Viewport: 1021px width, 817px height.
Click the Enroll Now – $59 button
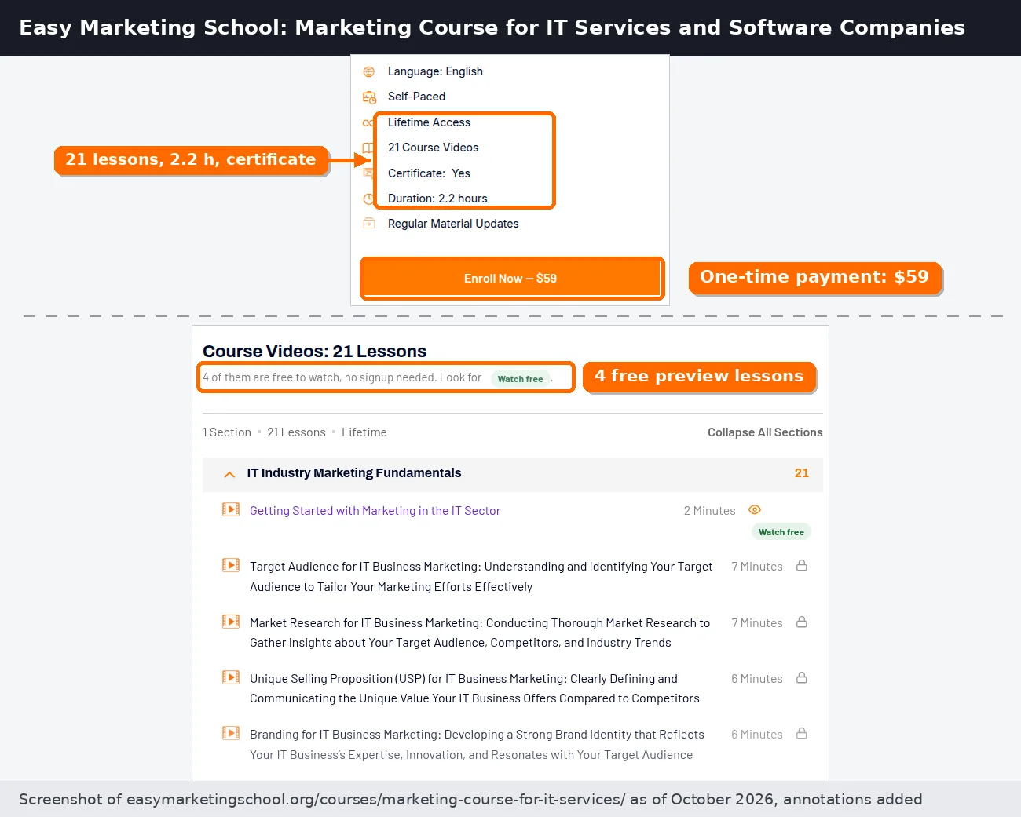(510, 279)
